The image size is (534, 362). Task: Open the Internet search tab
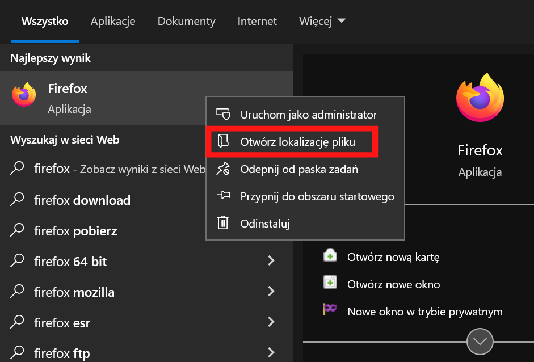click(257, 21)
